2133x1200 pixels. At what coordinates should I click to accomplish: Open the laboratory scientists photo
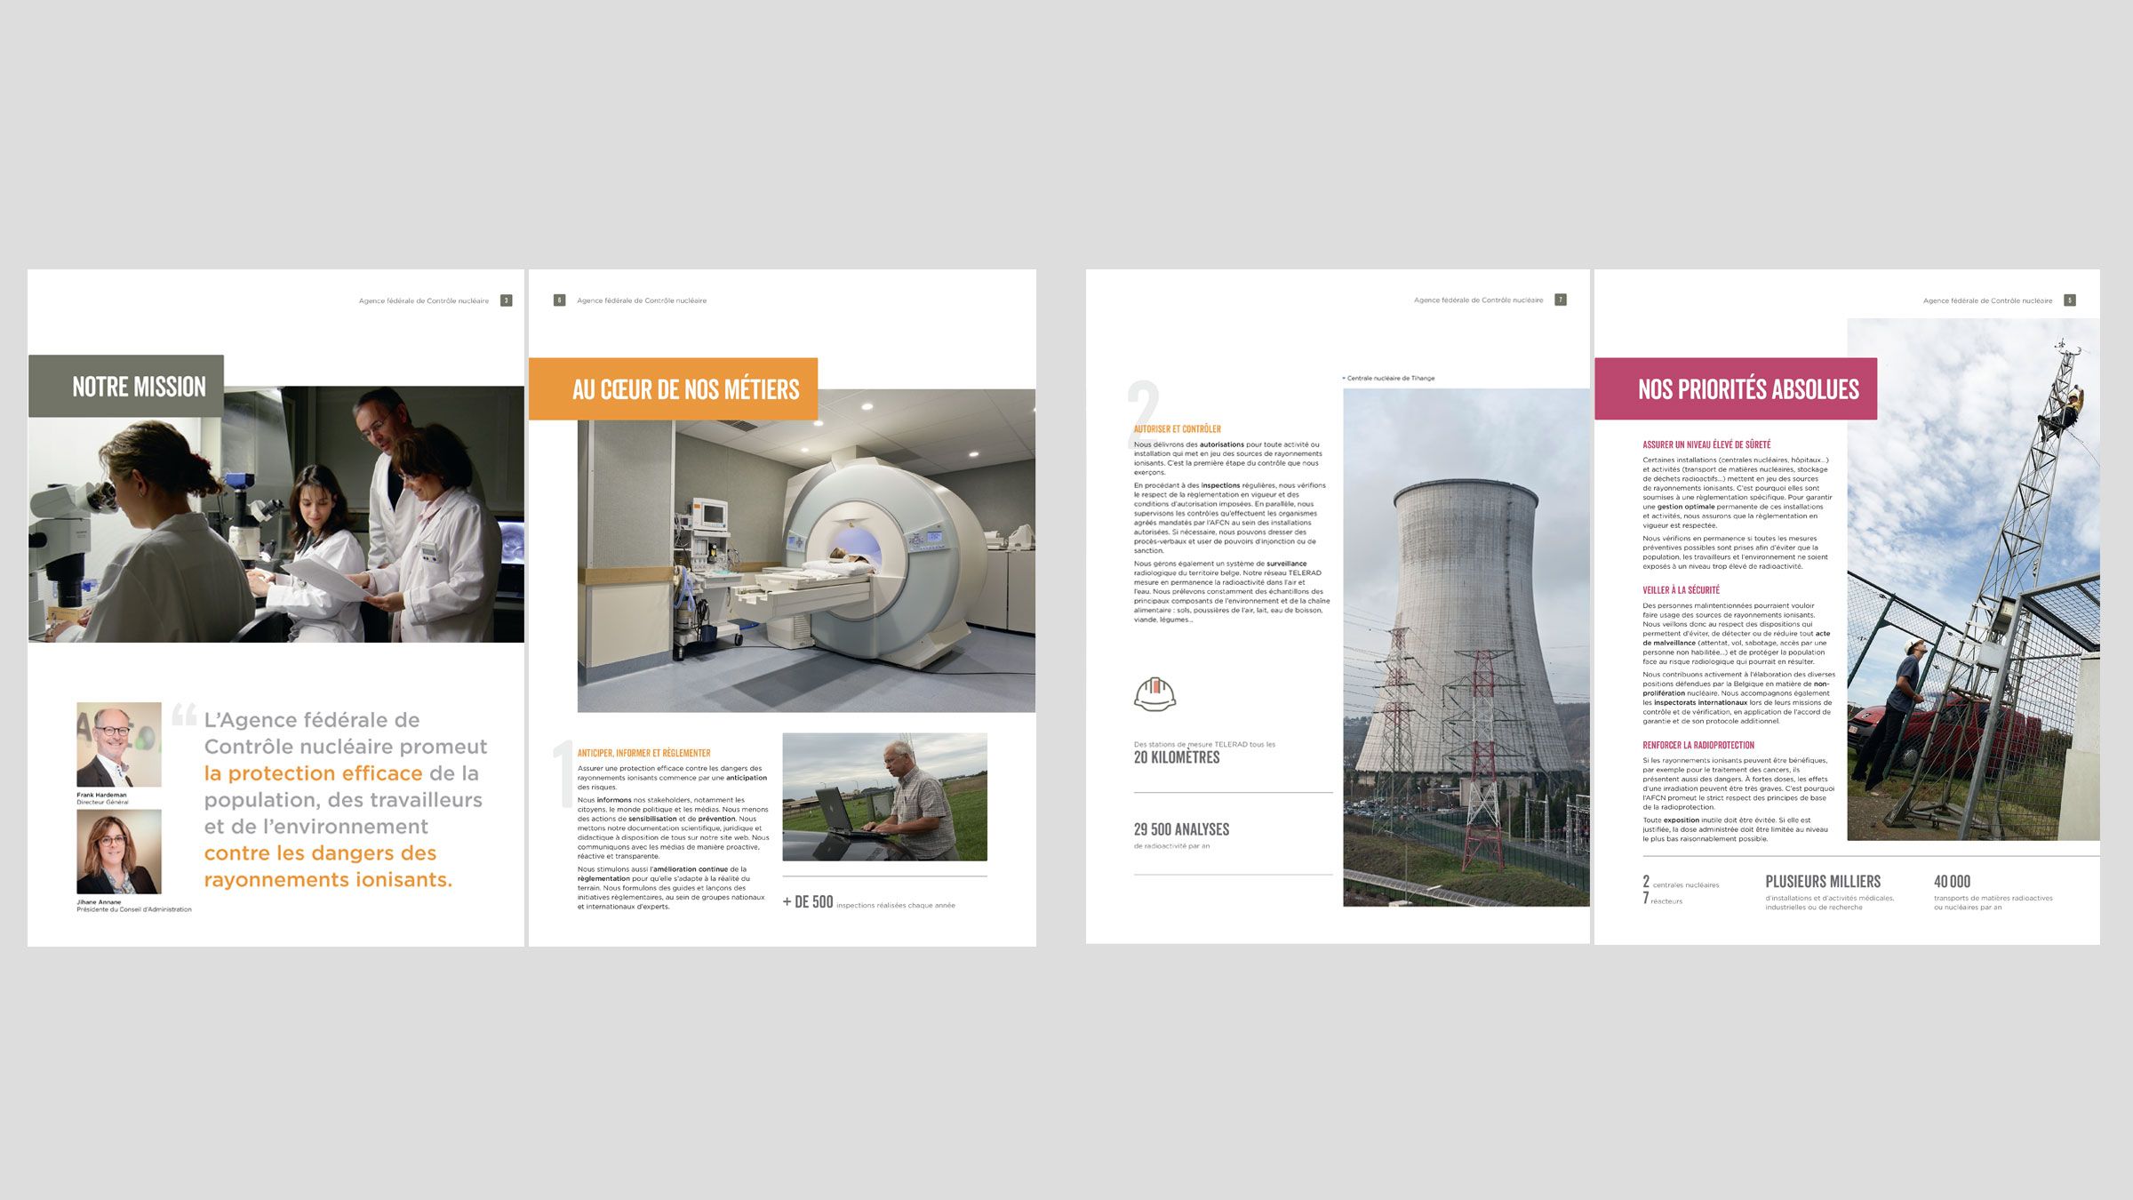click(276, 514)
